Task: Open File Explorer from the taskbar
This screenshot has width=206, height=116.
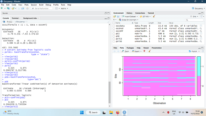Action: pyautogui.click(x=111, y=112)
